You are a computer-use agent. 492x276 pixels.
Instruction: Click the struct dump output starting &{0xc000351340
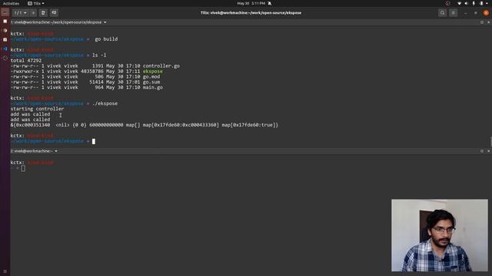tap(145, 125)
